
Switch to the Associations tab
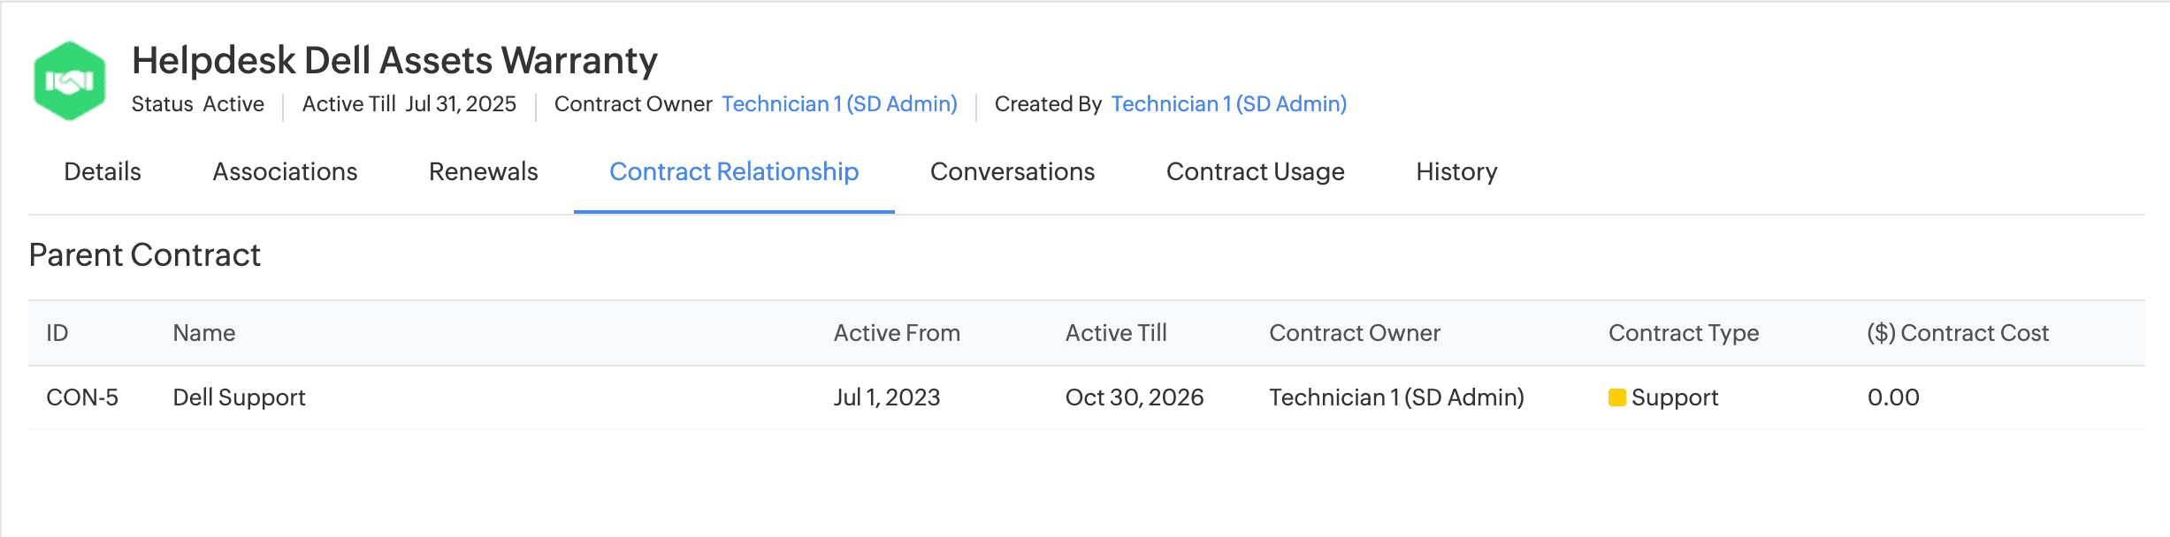point(285,171)
